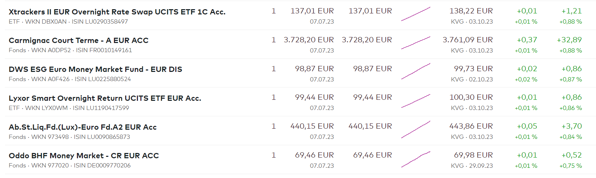Image resolution: width=596 pixels, height=178 pixels.
Task: Click the Carmignac Court Terme sparkline chart
Action: pos(415,43)
